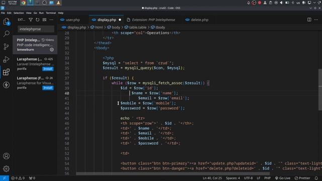Open PHP Intelephense manage gear
Image resolution: width=322 pixels, height=181 pixels.
pos(52,49)
